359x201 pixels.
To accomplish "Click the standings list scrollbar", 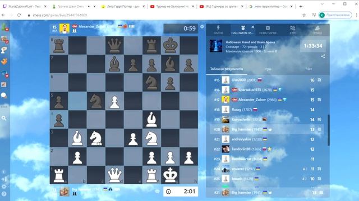I will tap(329, 130).
